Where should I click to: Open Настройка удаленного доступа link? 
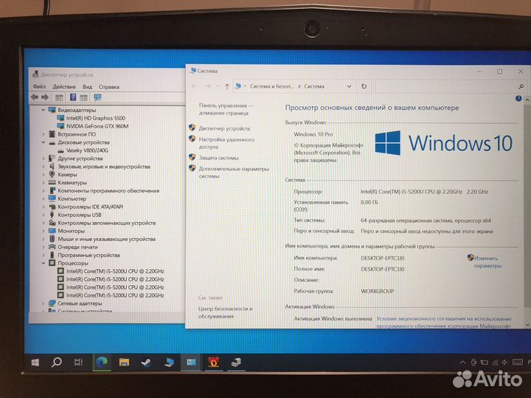[226, 143]
